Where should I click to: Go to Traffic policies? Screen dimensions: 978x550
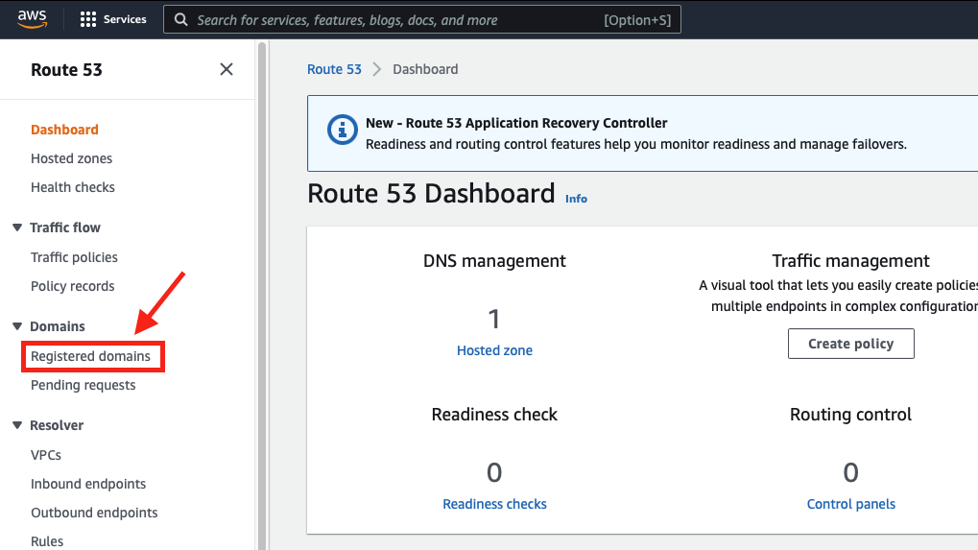point(74,257)
